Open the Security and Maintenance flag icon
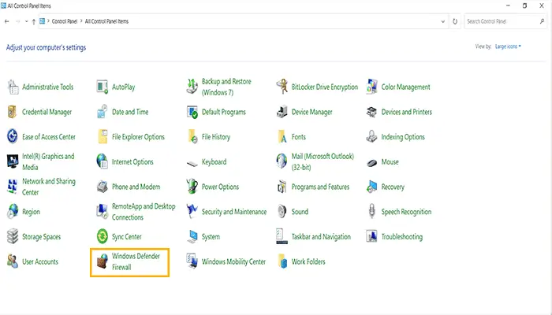 pos(192,212)
